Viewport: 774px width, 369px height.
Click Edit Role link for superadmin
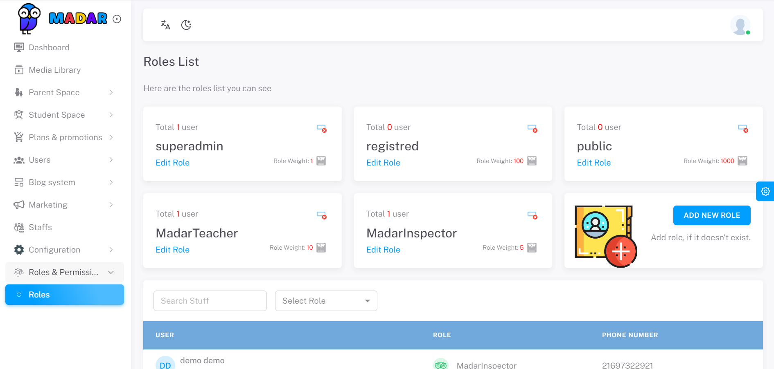[x=172, y=163]
